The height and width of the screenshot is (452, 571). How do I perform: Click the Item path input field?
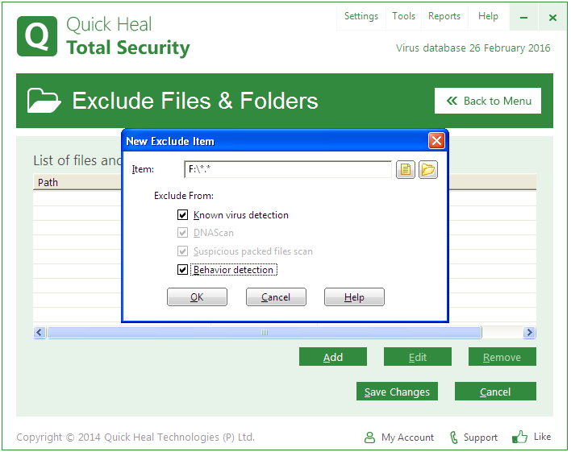(x=287, y=169)
